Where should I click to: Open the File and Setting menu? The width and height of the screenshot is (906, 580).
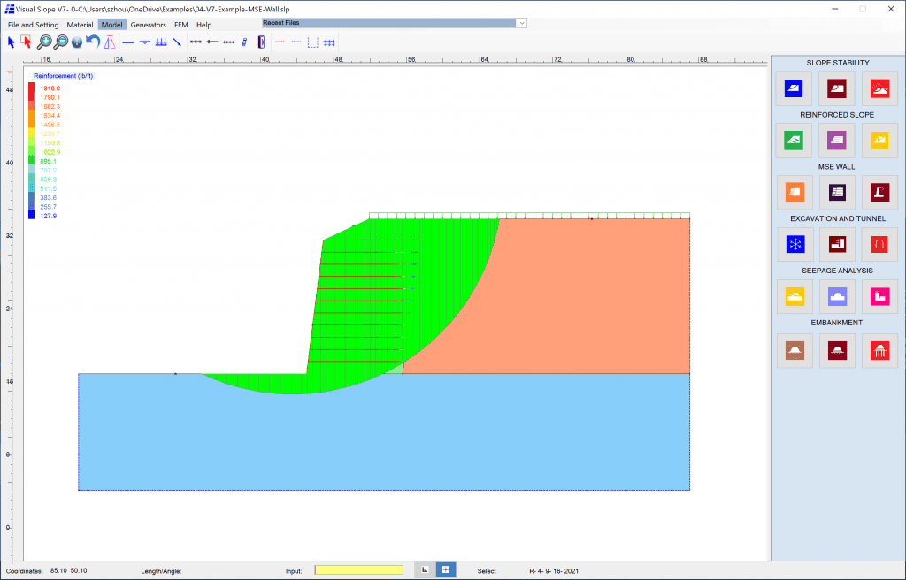33,25
